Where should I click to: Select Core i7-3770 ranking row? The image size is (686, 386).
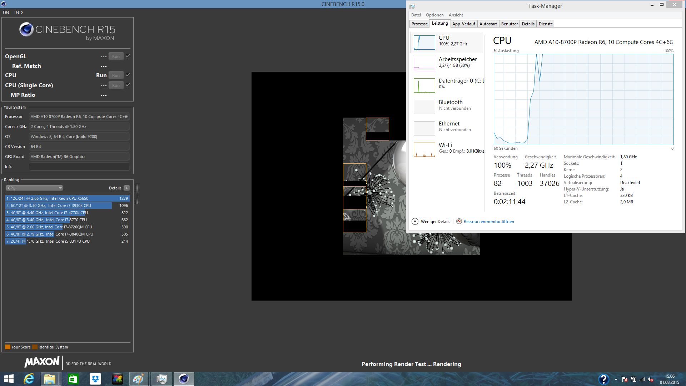pos(67,220)
